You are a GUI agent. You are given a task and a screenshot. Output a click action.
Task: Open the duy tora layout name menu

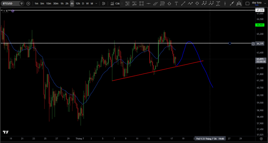pos(257,3)
